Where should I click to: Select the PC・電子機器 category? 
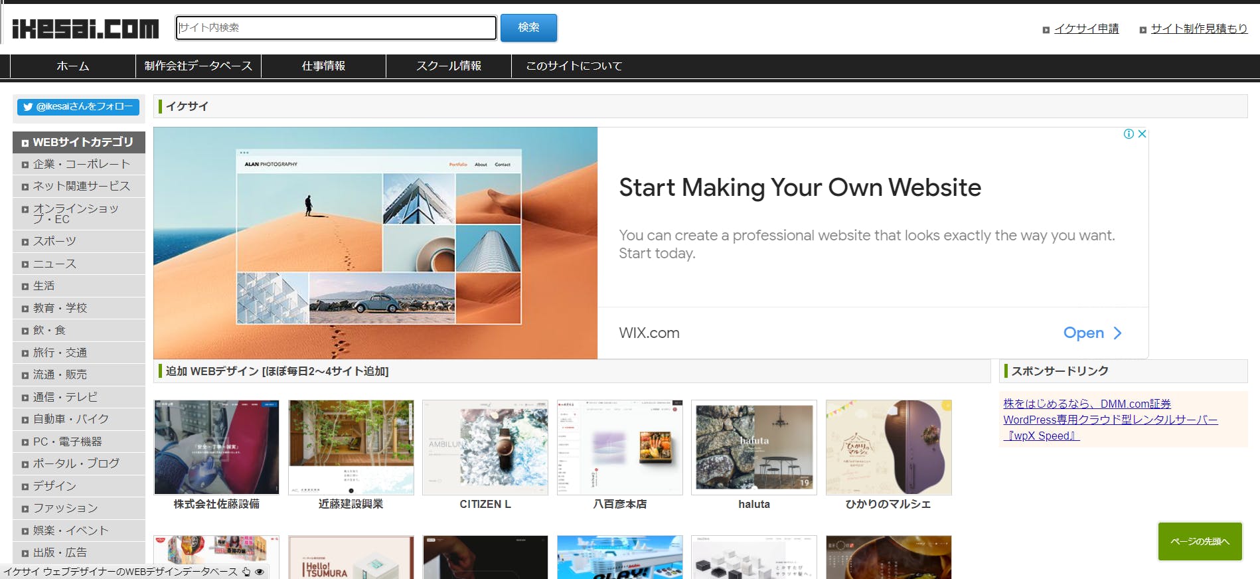tap(79, 442)
